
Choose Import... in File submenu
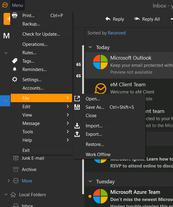tap(109, 126)
